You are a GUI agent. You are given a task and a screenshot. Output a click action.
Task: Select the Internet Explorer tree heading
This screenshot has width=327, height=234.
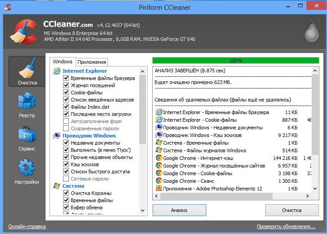click(85, 71)
